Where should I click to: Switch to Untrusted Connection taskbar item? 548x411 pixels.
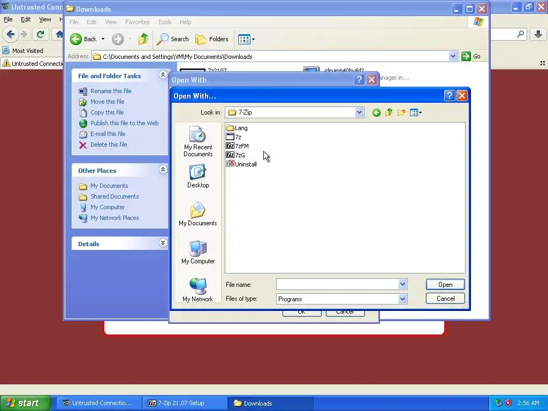click(99, 403)
